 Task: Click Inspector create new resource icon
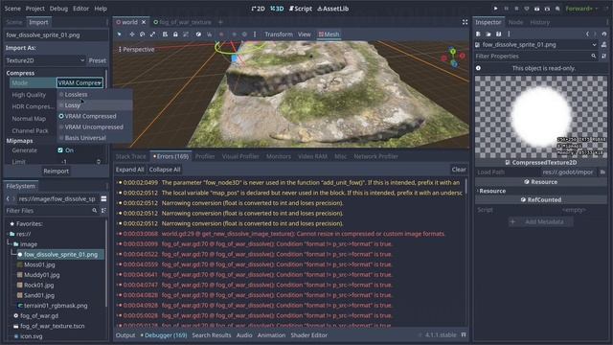pos(478,34)
